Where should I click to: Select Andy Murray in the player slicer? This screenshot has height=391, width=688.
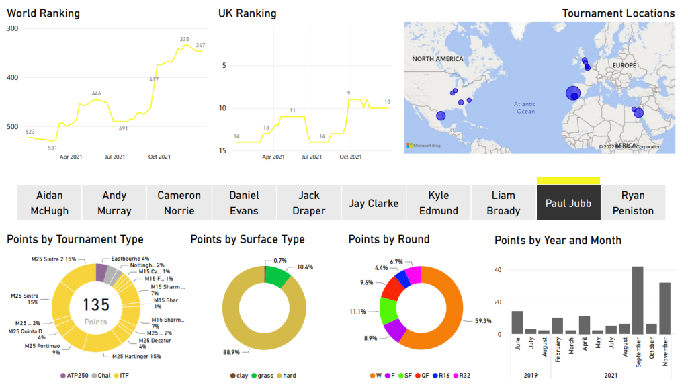(x=114, y=203)
